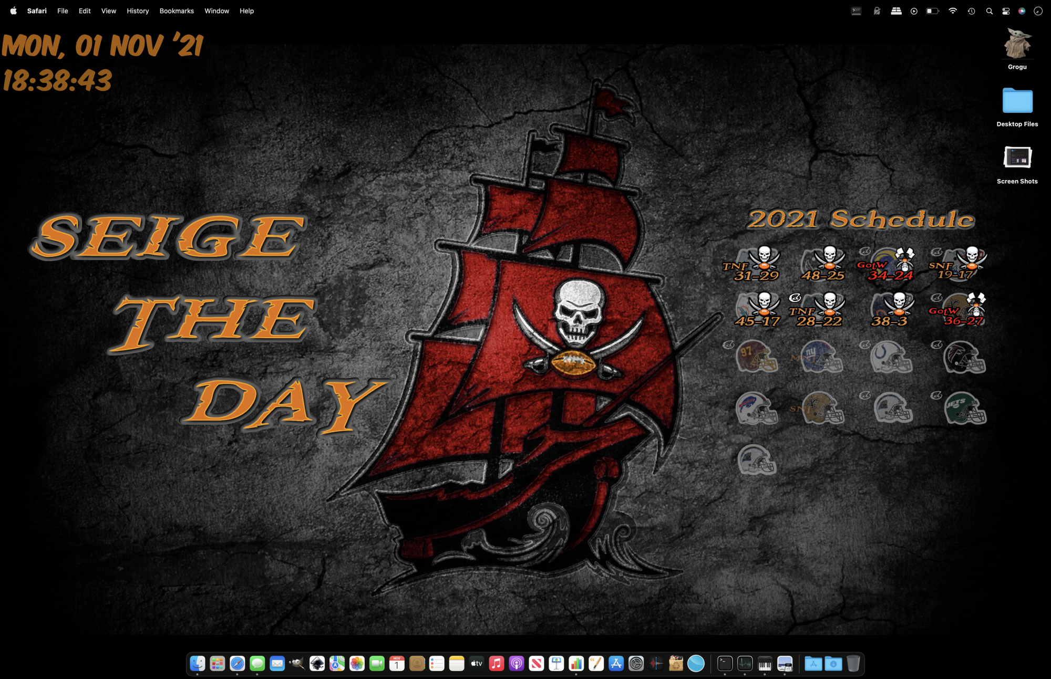Click the play circle menu bar icon
Viewport: 1051px width, 679px height.
pos(914,11)
